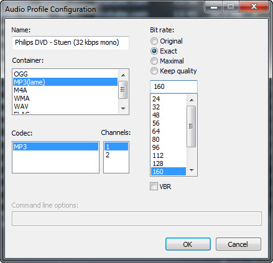The height and width of the screenshot is (263, 273).
Task: Click the bit rate list scroll-down arrow
Action: coord(192,170)
